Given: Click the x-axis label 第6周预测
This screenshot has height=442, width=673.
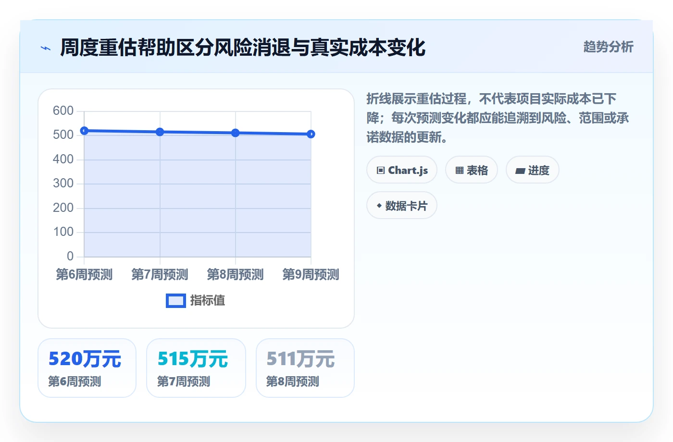Looking at the screenshot, I should [84, 274].
